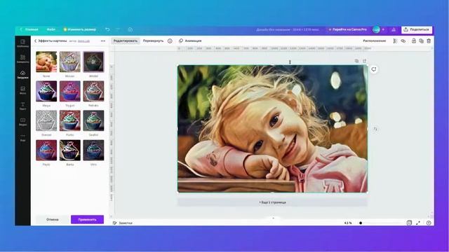Open the Загрузки (uploads) sidebar panel

point(23,75)
